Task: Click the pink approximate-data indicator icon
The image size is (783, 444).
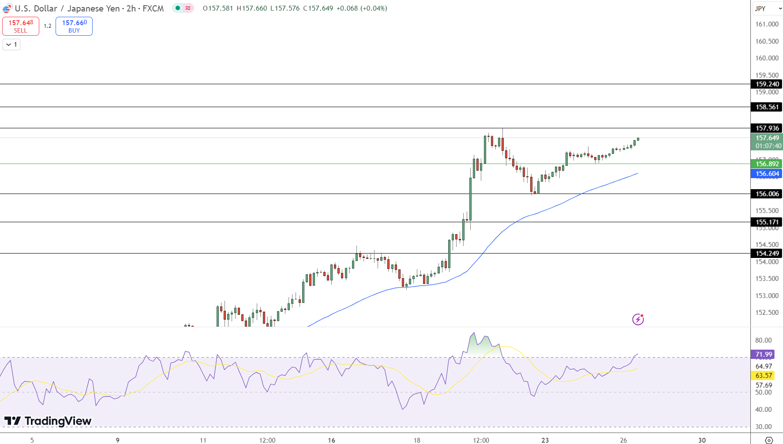Action: pos(188,8)
